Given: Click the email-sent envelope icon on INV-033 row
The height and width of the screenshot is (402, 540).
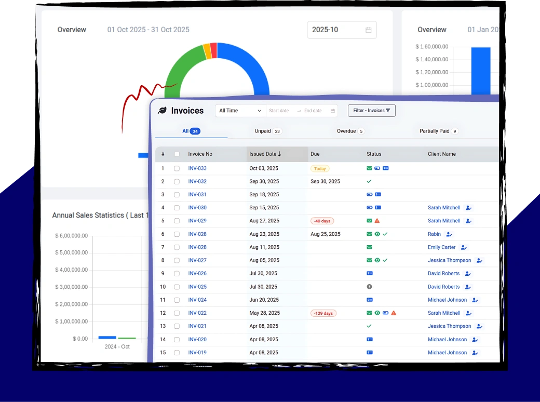Looking at the screenshot, I should coord(369,168).
